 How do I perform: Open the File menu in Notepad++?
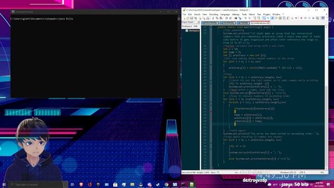184,14
